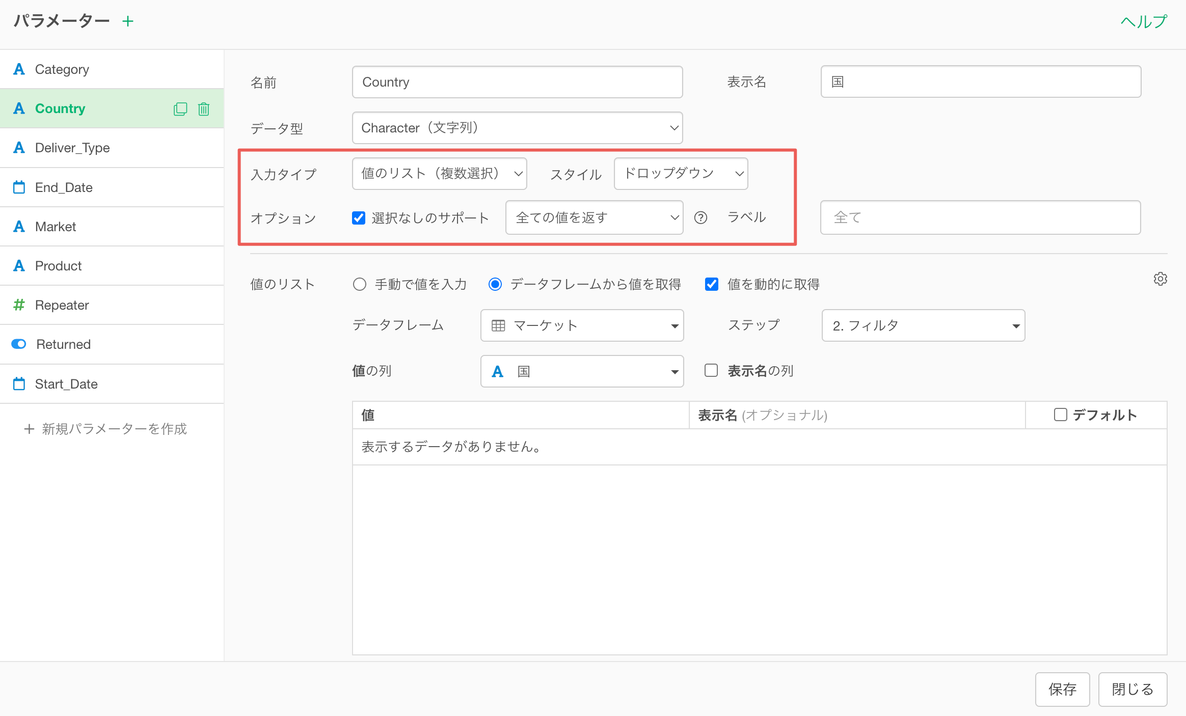Choose 手動で値を入力 radio option
Screen dimensions: 1186x716
click(360, 284)
